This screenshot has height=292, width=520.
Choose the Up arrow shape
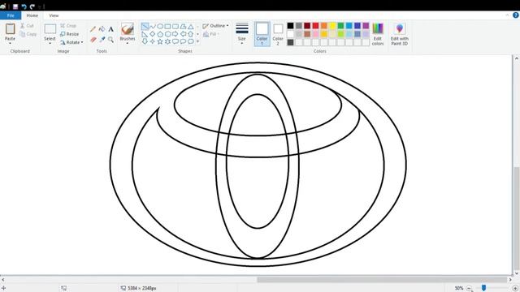pos(191,34)
